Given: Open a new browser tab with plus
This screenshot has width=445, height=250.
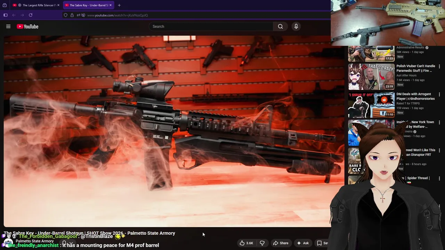Looking at the screenshot, I should (x=119, y=5).
